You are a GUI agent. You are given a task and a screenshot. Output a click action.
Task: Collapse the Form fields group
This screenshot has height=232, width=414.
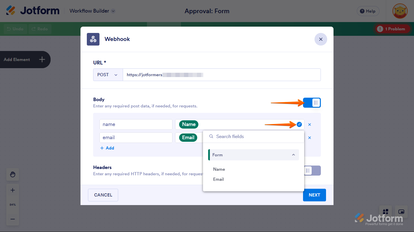point(294,155)
